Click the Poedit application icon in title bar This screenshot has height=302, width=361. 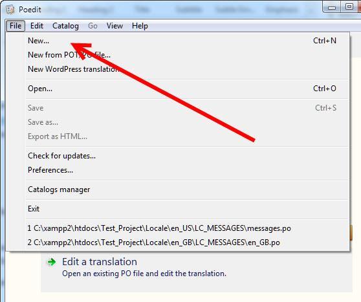coord(10,10)
